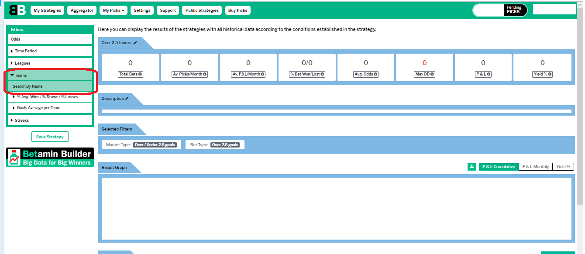Click the Betamin Builder banner image
Image resolution: width=585 pixels, height=254 pixels.
click(50, 158)
